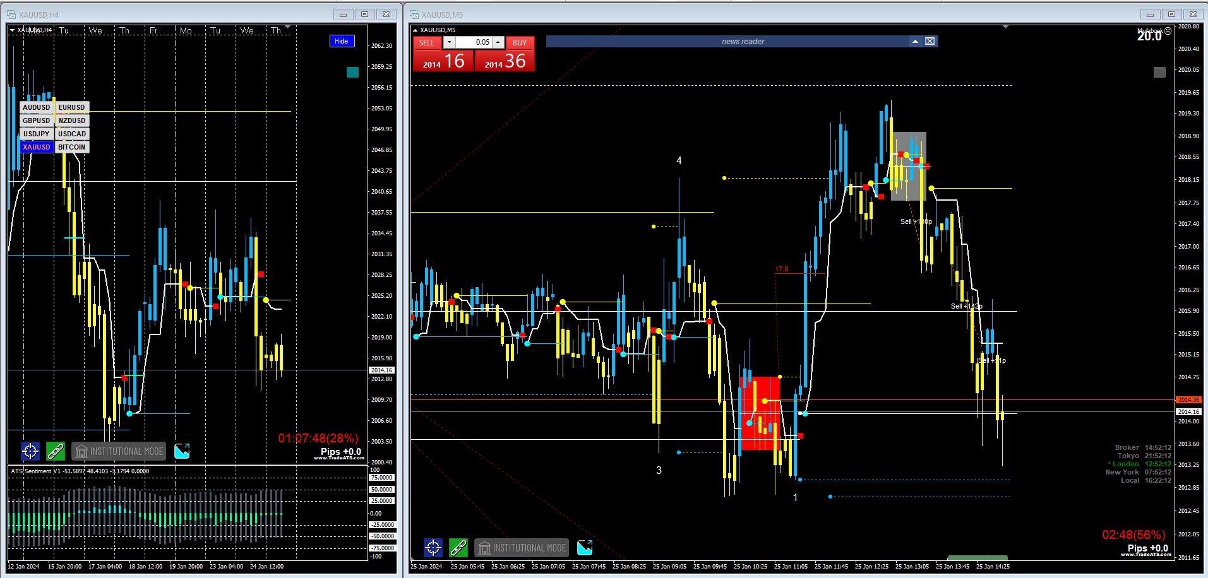The height and width of the screenshot is (578, 1208).
Task: Click the 'Sell +100p' trade label
Action: tap(916, 221)
